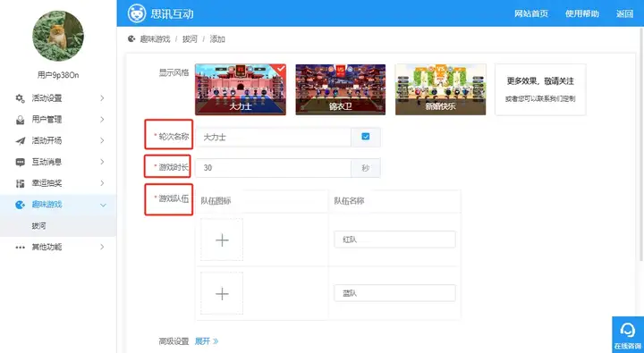Click the Pac-Man icon beside 趣味游戏
This screenshot has height=353, width=644.
click(20, 205)
